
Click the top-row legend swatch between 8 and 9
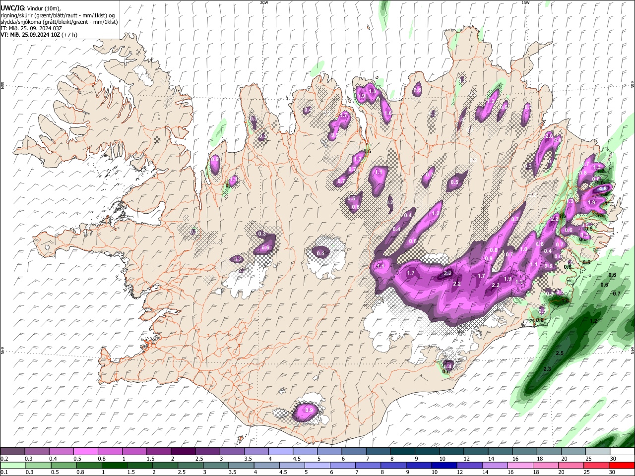[x=403, y=452]
